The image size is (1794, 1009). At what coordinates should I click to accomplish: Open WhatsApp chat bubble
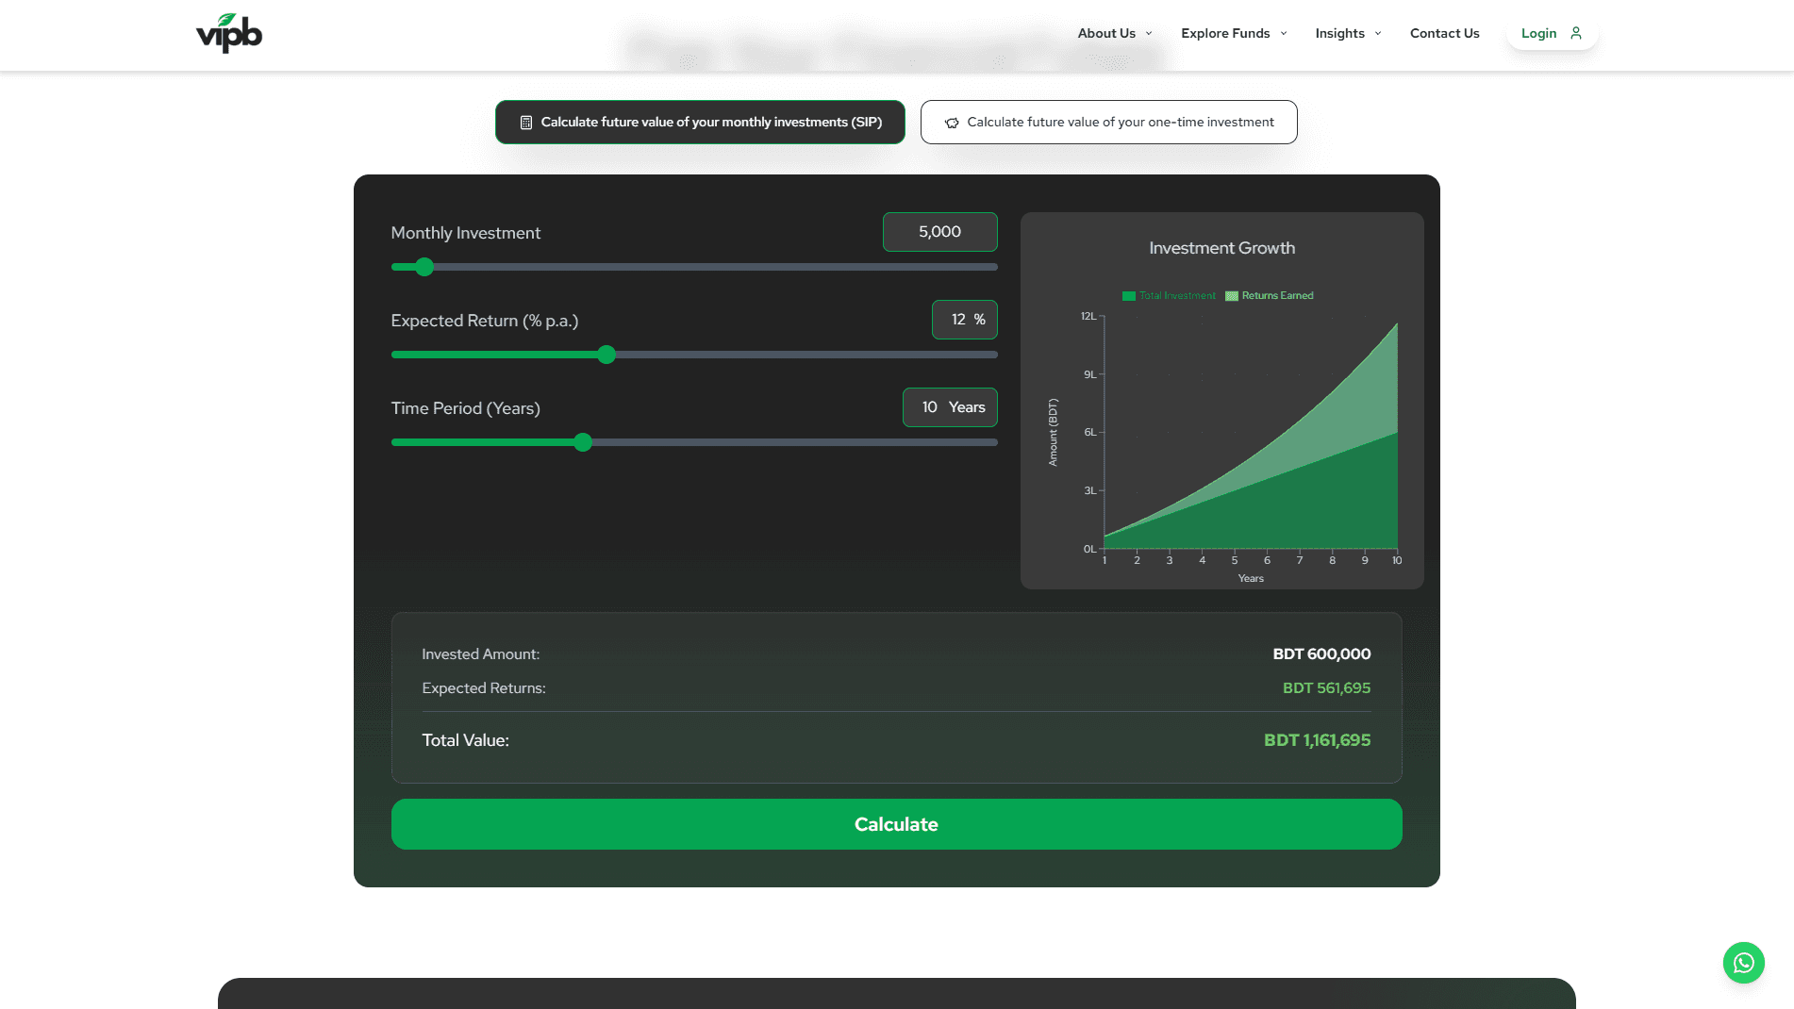(1743, 963)
